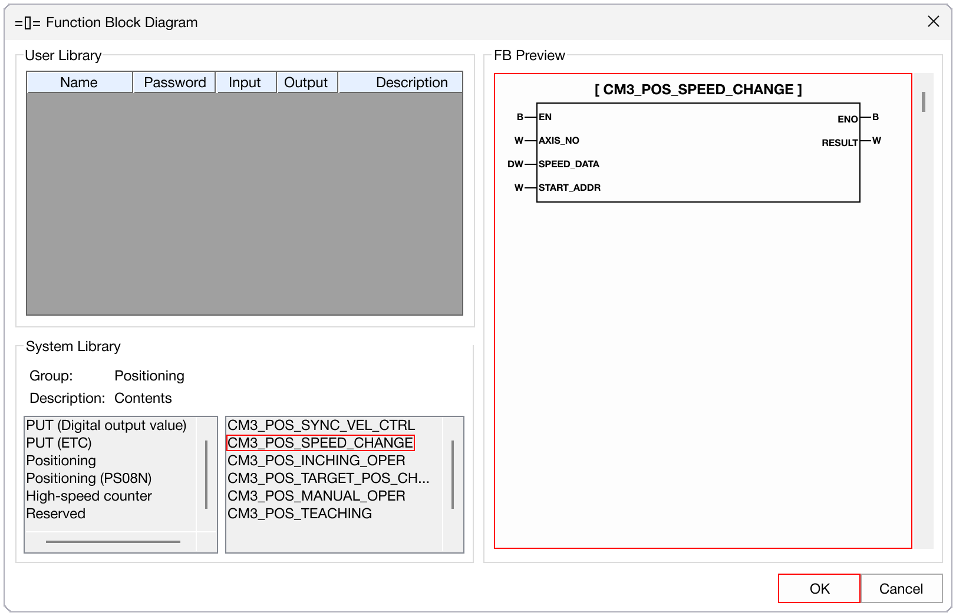
Task: Choose the Positioning (PS08N) group
Action: tap(88, 478)
